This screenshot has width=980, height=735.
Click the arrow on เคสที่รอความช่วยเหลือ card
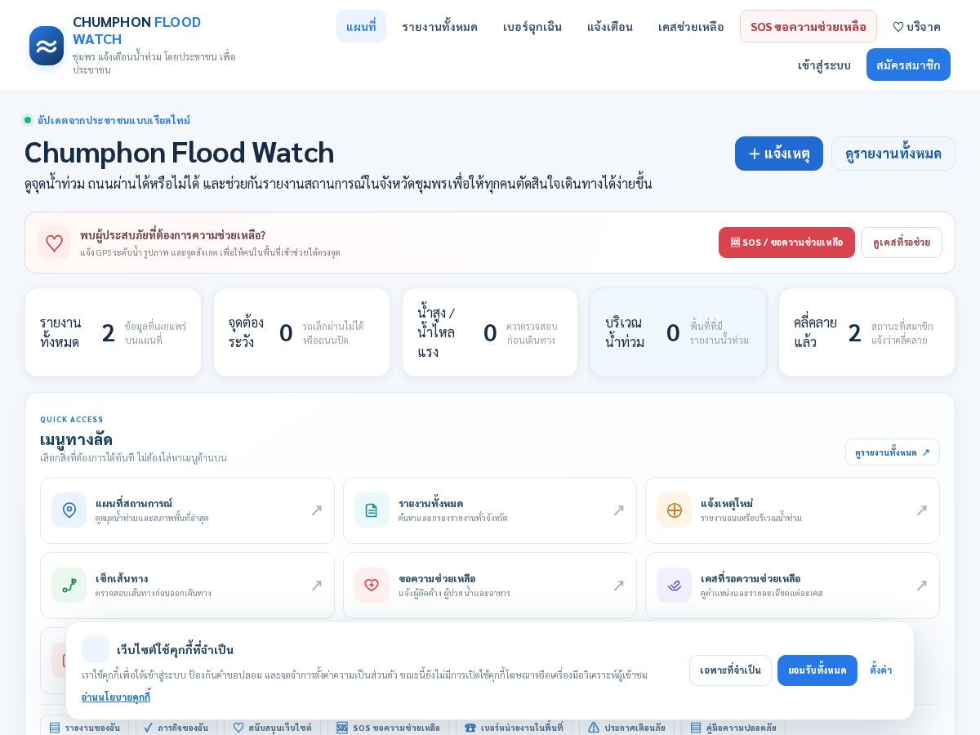click(x=922, y=586)
